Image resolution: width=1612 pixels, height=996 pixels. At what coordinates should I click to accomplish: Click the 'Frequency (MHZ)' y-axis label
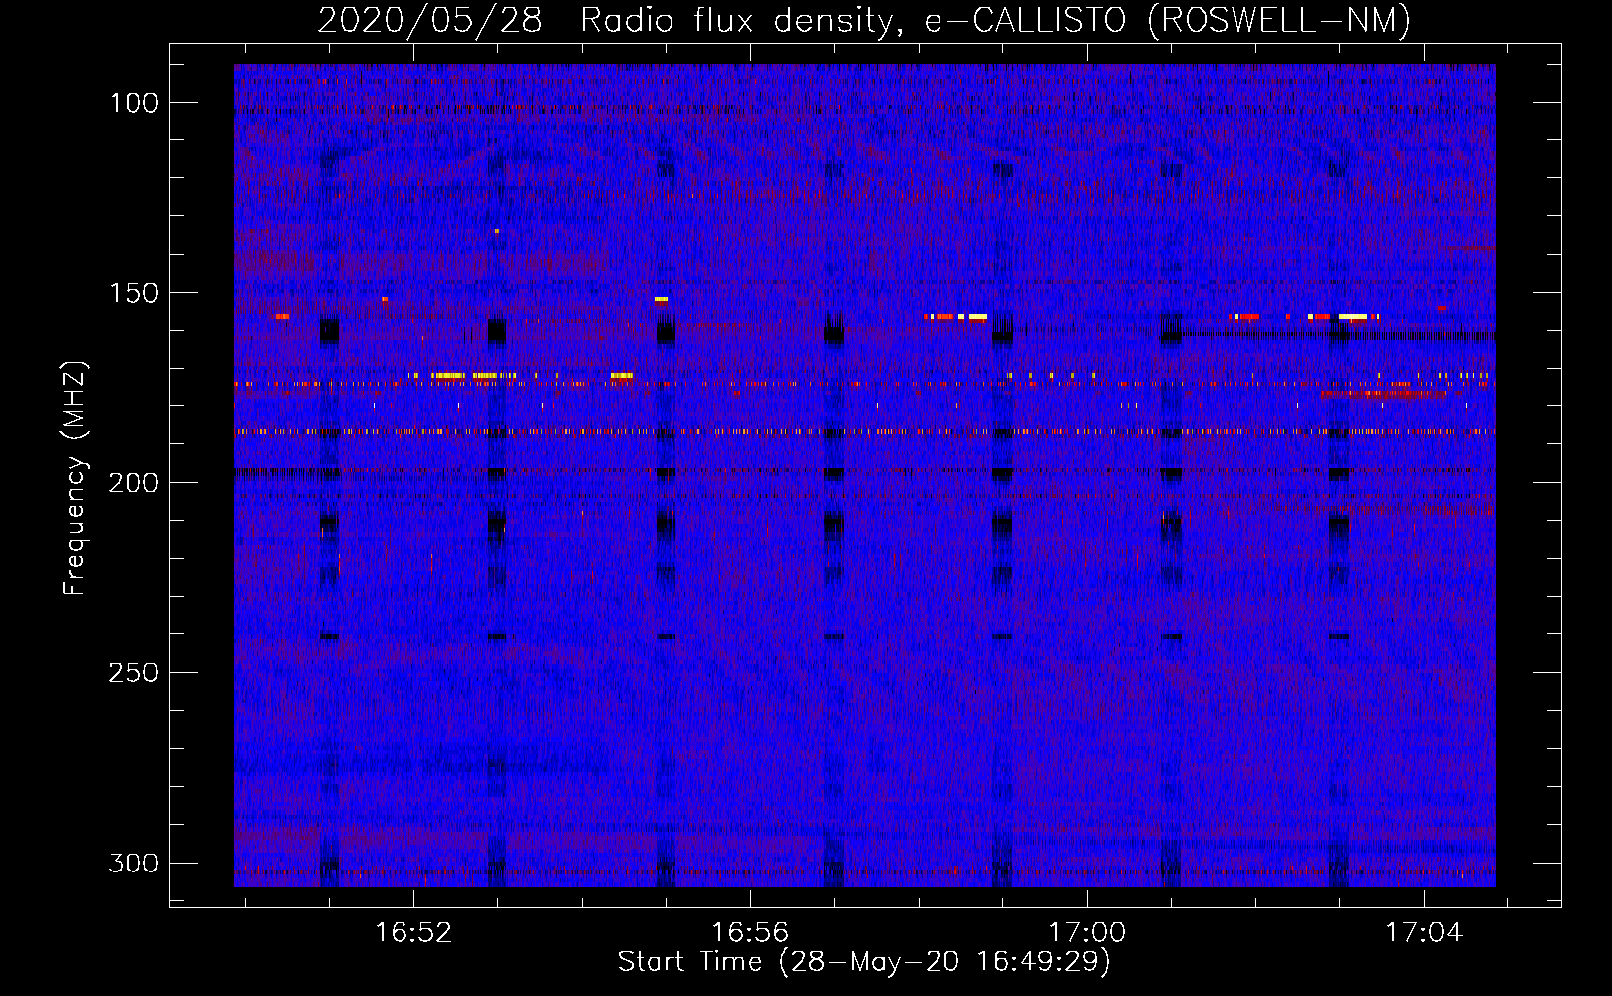point(75,478)
